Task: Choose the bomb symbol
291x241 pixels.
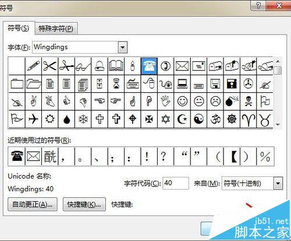Action: [x=232, y=102]
